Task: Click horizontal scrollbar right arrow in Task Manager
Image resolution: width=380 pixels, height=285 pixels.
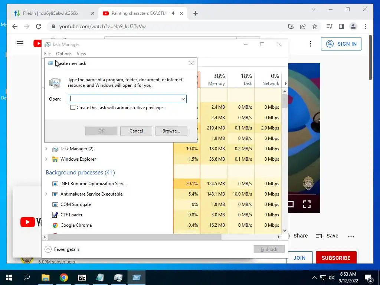Action: click(x=279, y=237)
